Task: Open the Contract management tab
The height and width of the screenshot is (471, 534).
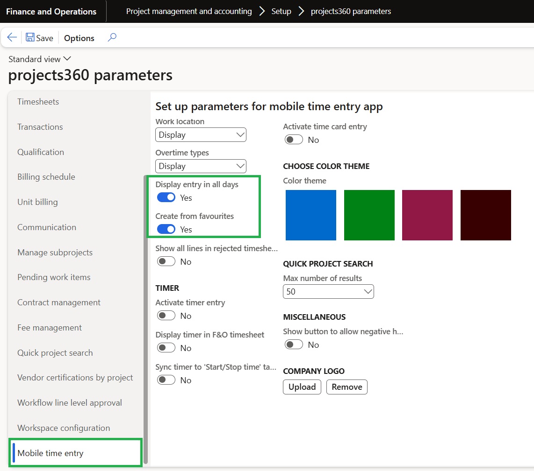Action: [59, 302]
